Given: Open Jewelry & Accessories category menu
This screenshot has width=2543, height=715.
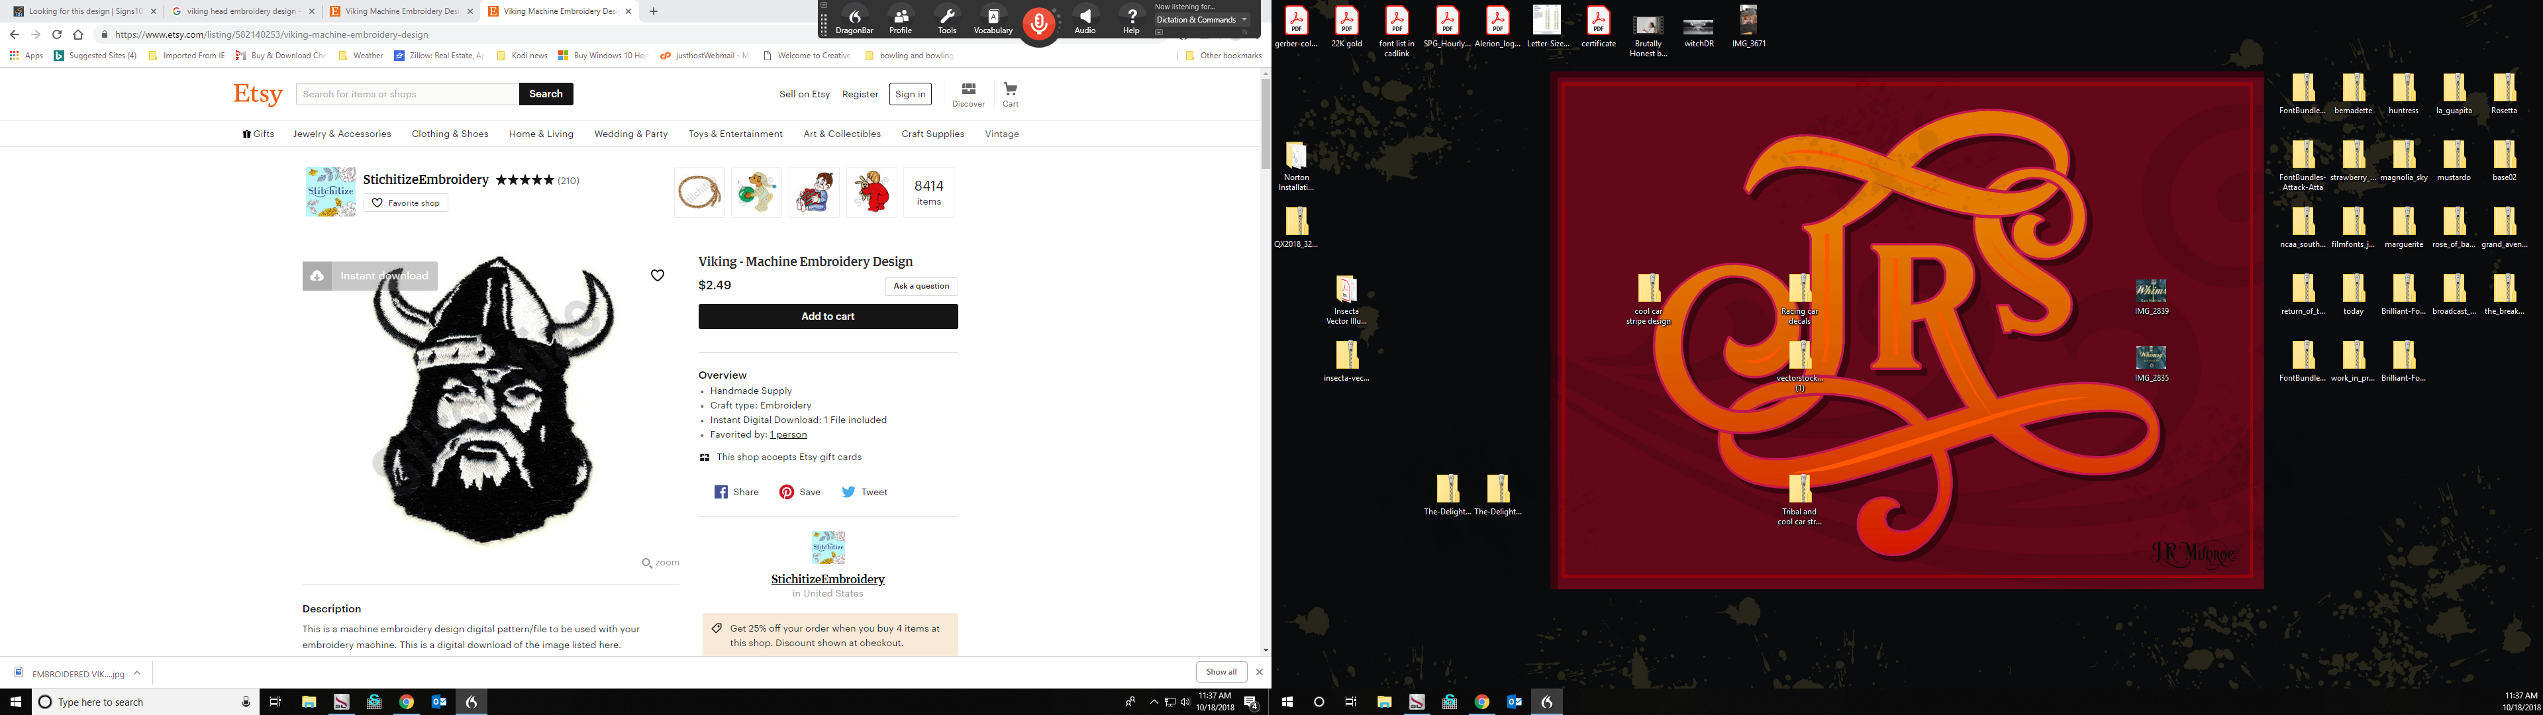Looking at the screenshot, I should pos(342,134).
